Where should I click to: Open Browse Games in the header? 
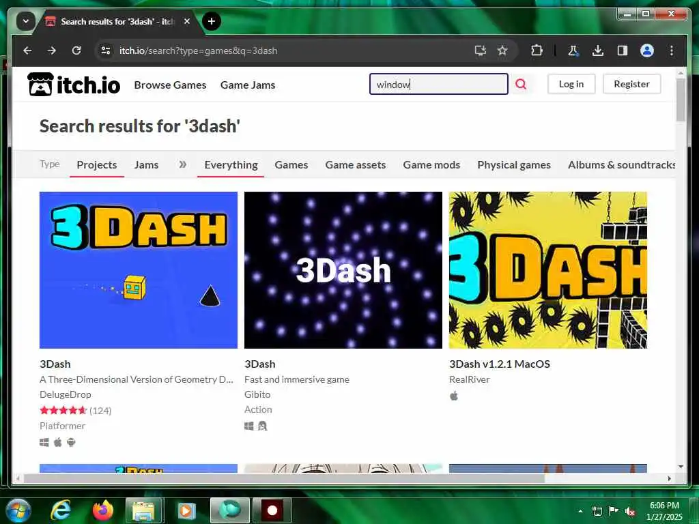(x=170, y=85)
